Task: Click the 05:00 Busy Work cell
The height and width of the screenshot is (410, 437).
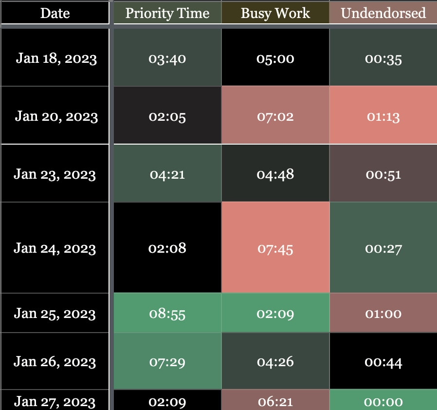Action: (275, 58)
